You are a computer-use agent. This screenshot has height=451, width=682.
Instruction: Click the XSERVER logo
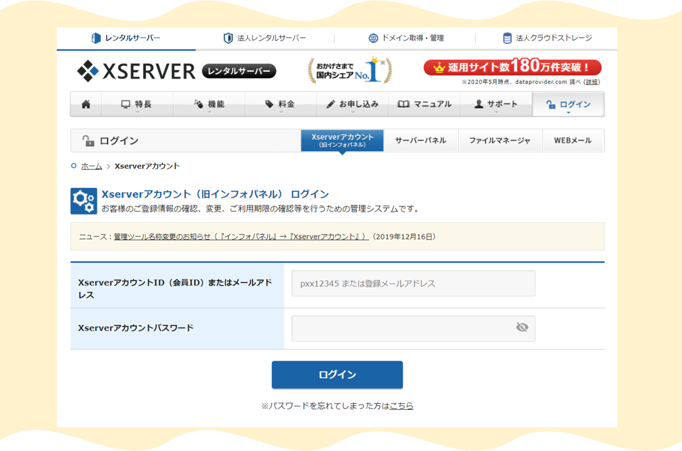136,71
